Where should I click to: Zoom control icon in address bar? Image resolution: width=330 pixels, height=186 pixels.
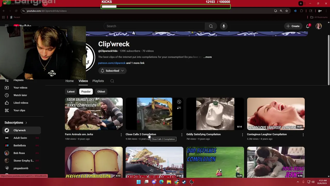281,11
